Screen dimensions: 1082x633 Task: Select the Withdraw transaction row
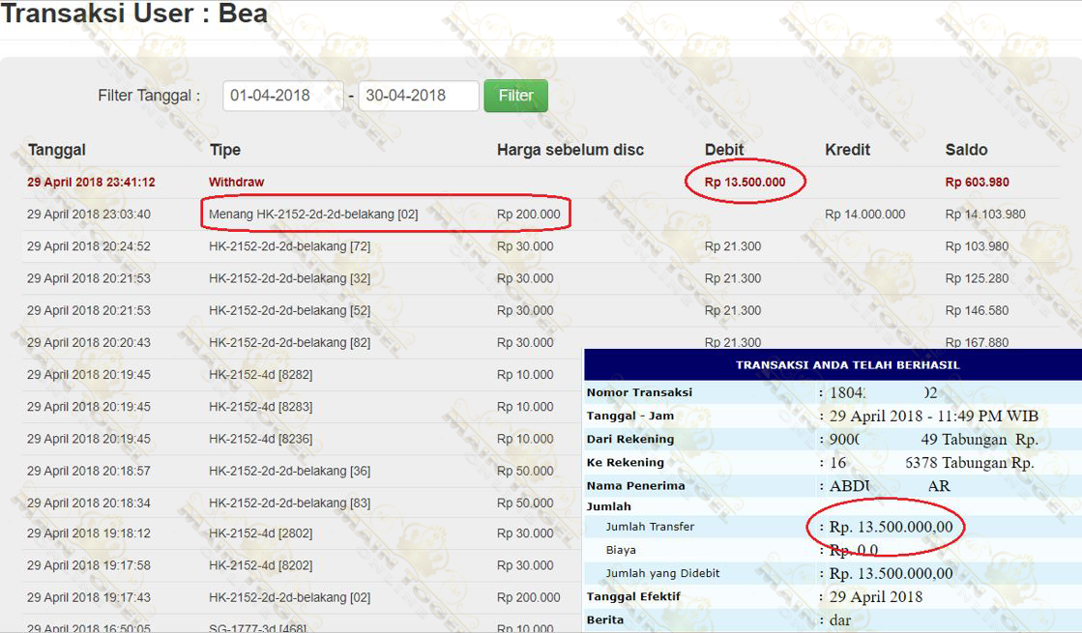coord(236,182)
